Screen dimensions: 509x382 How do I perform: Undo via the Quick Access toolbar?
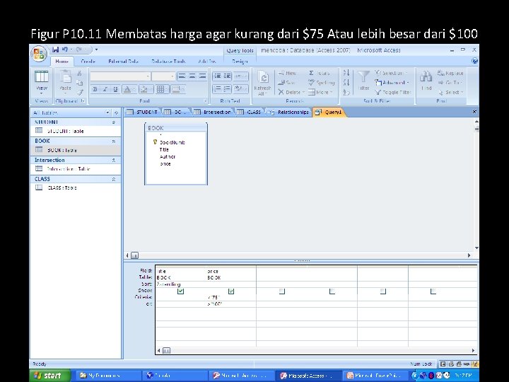click(65, 50)
